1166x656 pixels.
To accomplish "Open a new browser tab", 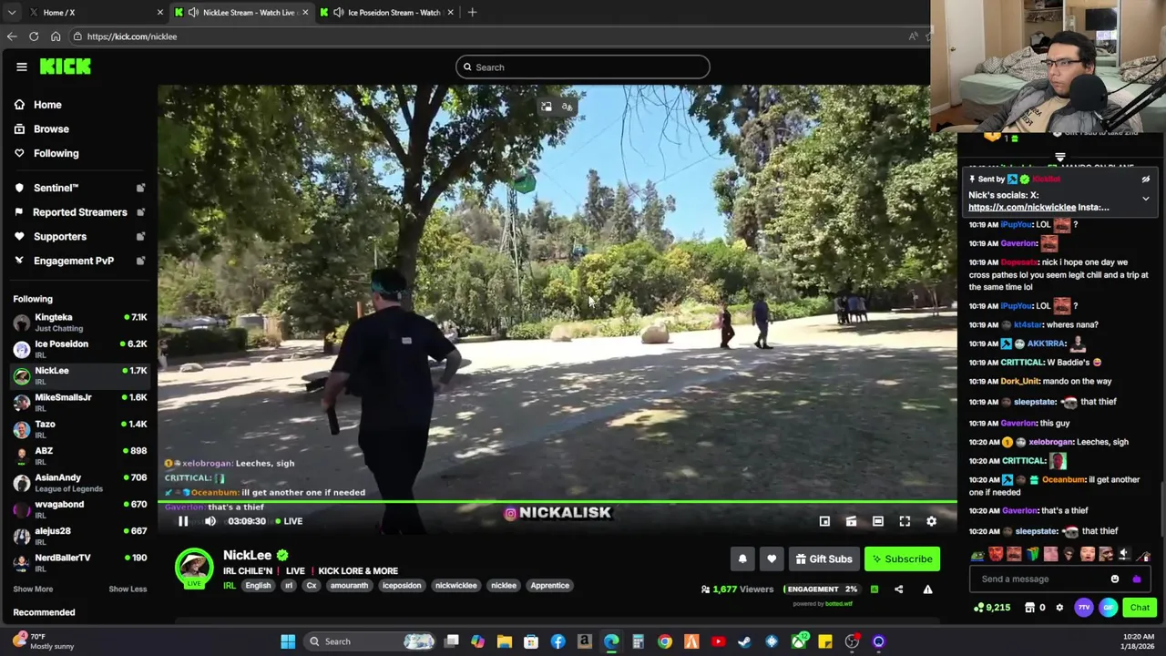I will pos(472,12).
